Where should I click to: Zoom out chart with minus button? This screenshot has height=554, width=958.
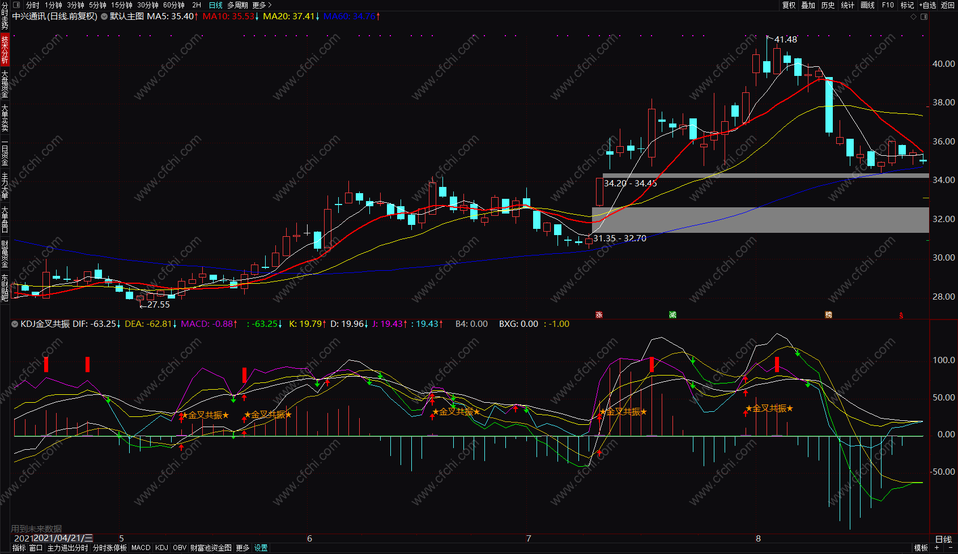(x=950, y=548)
